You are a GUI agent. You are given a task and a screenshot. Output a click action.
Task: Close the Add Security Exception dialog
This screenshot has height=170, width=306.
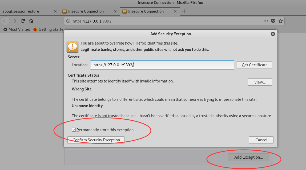273,34
